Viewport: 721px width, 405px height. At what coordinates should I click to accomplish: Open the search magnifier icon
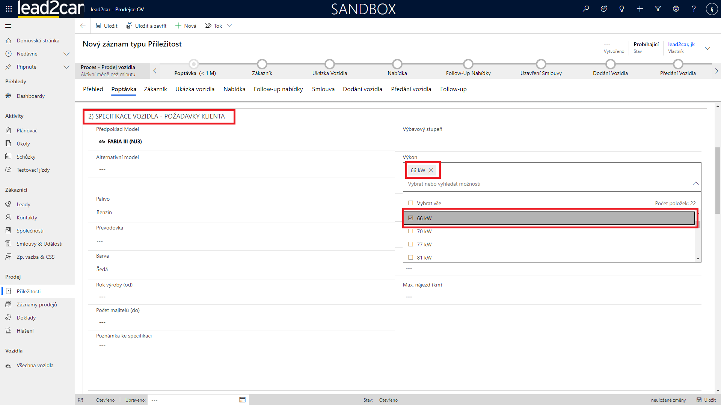tap(586, 9)
